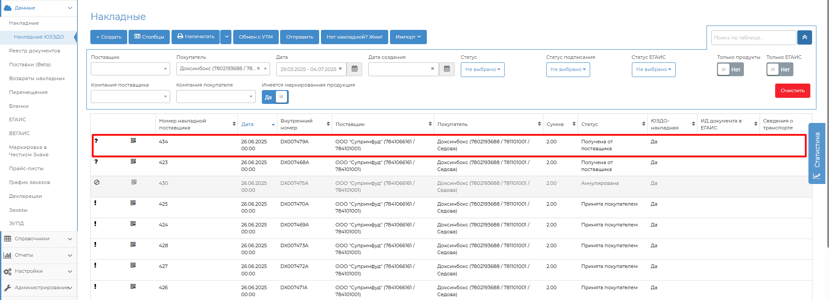The width and height of the screenshot is (829, 300).
Task: Open the Импорт dropdown menu
Action: click(x=408, y=37)
